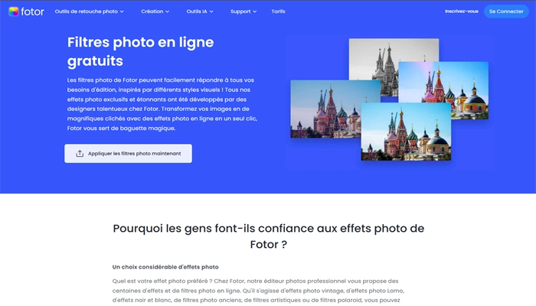Click the Fotor colorful logo icon
The width and height of the screenshot is (536, 306).
(x=14, y=11)
